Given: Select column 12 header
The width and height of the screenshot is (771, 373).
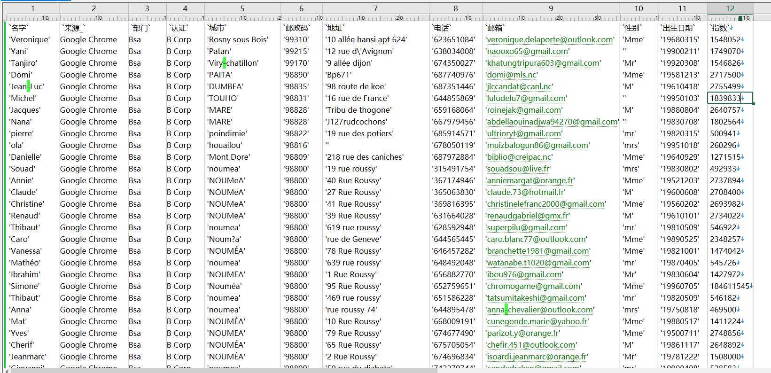Looking at the screenshot, I should coord(730,8).
